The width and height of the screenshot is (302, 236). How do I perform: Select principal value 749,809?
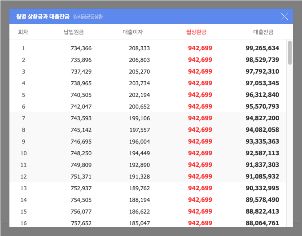click(x=81, y=165)
